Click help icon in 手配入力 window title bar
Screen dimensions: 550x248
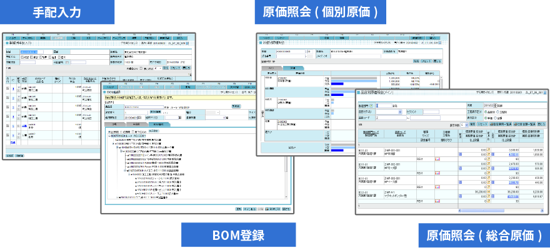pos(187,43)
